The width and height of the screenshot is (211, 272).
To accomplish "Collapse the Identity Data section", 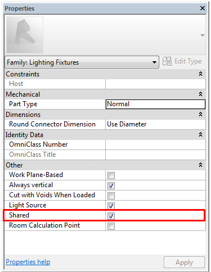I will pos(200,134).
